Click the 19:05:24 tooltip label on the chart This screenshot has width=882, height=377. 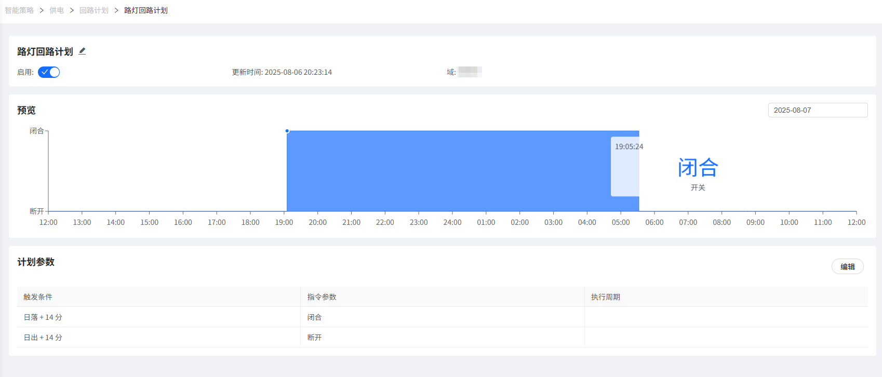coord(629,146)
